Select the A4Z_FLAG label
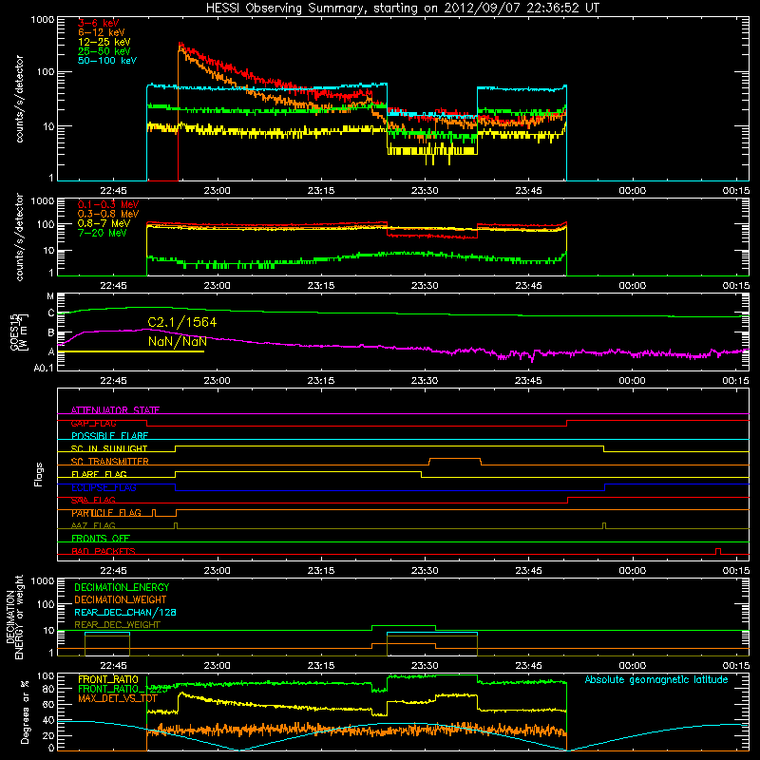This screenshot has height=760, width=760. 93,526
